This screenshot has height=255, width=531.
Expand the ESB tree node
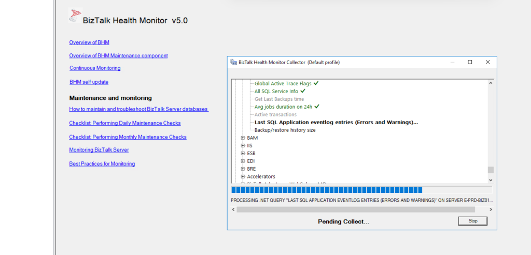pos(243,153)
